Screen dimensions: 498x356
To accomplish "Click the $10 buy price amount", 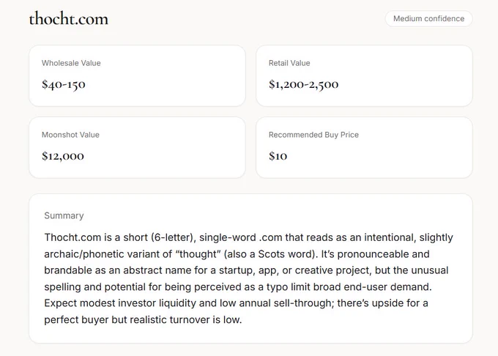I will click(278, 156).
